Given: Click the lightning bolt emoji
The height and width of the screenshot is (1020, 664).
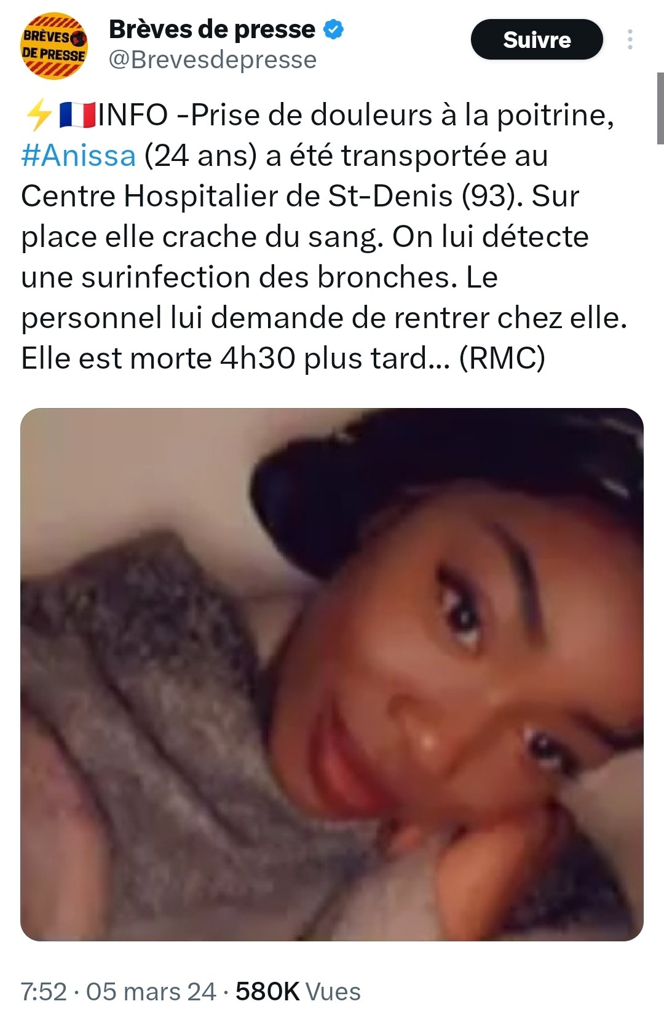Looking at the screenshot, I should [39, 115].
